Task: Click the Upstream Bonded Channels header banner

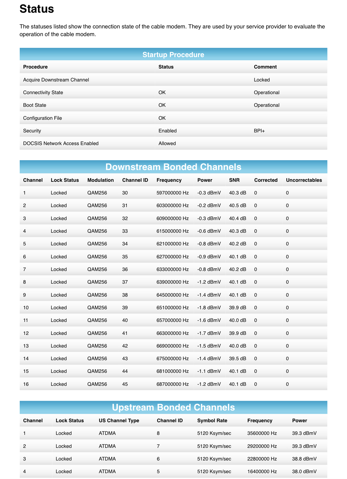Action: point(173,407)
